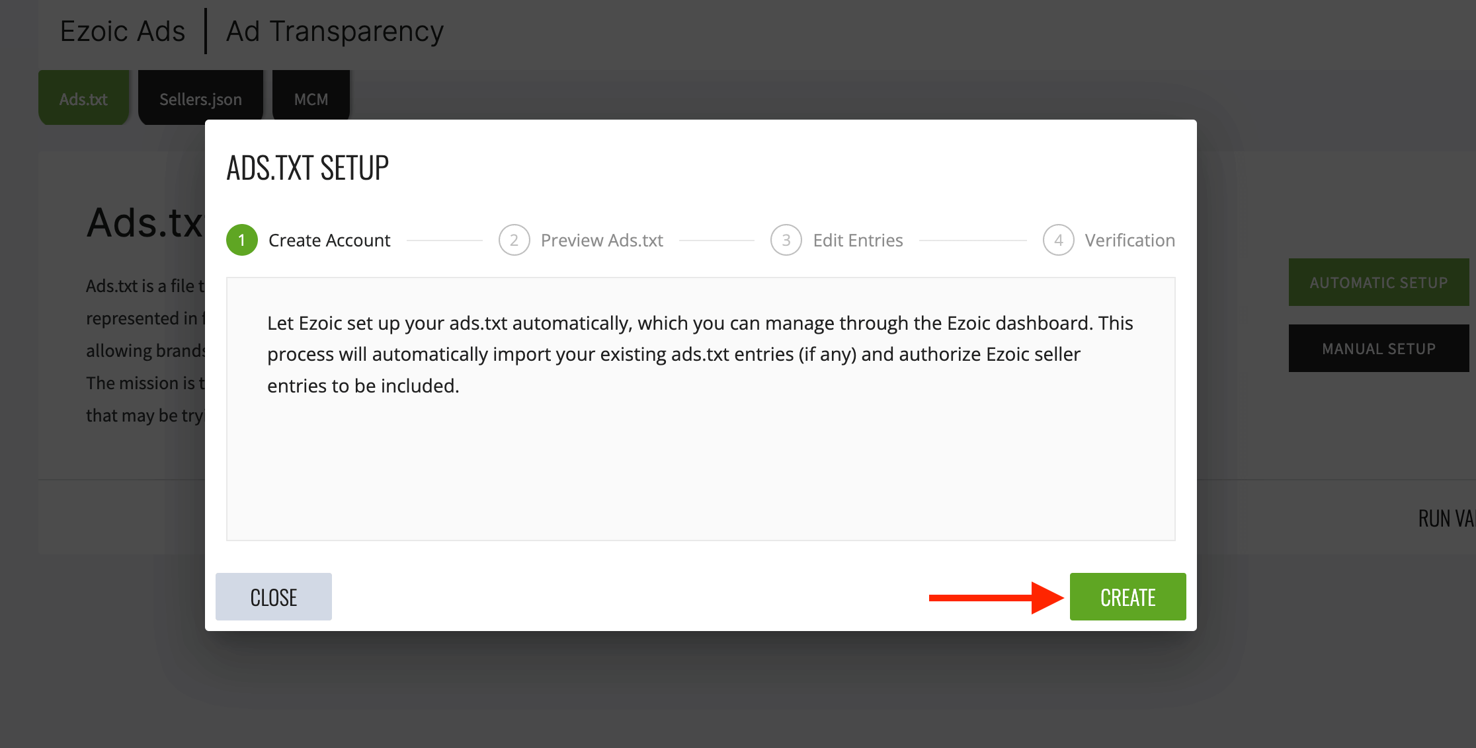Click the RUN VA button at right edge
The image size is (1476, 748).
pyautogui.click(x=1447, y=518)
